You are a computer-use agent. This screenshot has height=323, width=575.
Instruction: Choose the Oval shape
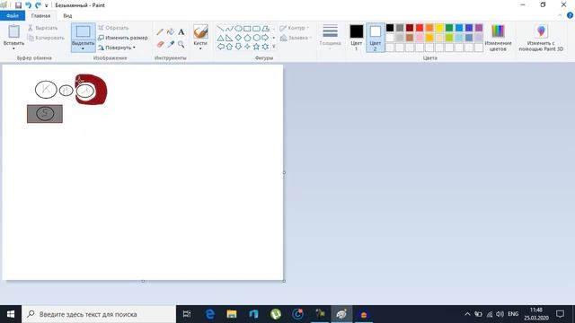(x=238, y=28)
